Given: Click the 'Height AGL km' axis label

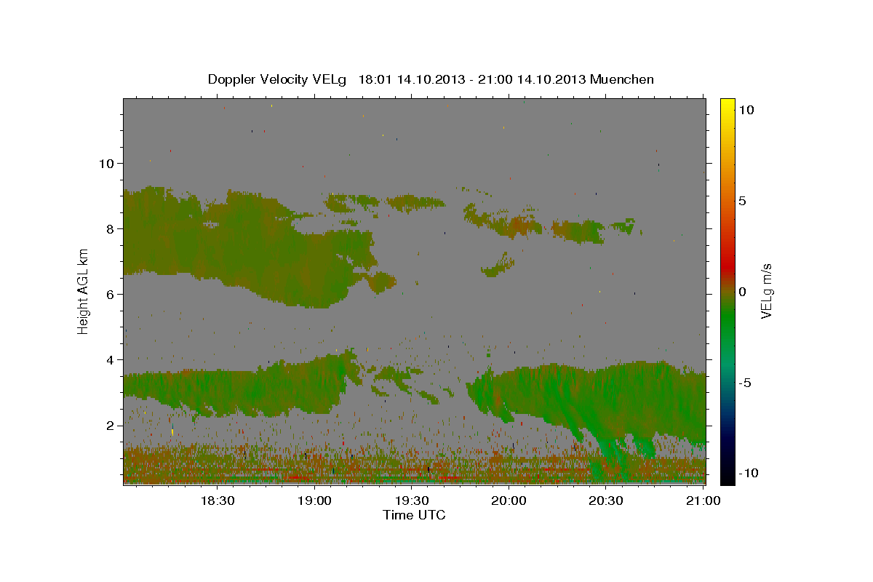Looking at the screenshot, I should coord(84,291).
